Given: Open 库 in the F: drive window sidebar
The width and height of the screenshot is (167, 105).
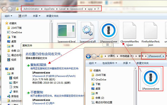Looking at the screenshot, I should (95, 93).
